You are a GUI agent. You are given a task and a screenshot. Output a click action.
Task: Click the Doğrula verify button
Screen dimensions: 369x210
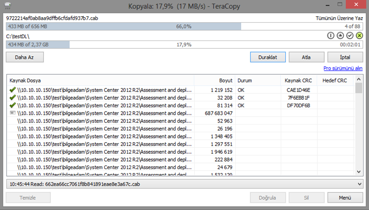pyautogui.click(x=268, y=198)
